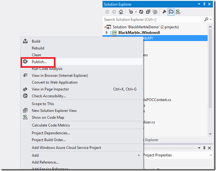Click the solution icon beside BlackMarbleDemo
This screenshot has height=171, width=216.
coord(108,27)
